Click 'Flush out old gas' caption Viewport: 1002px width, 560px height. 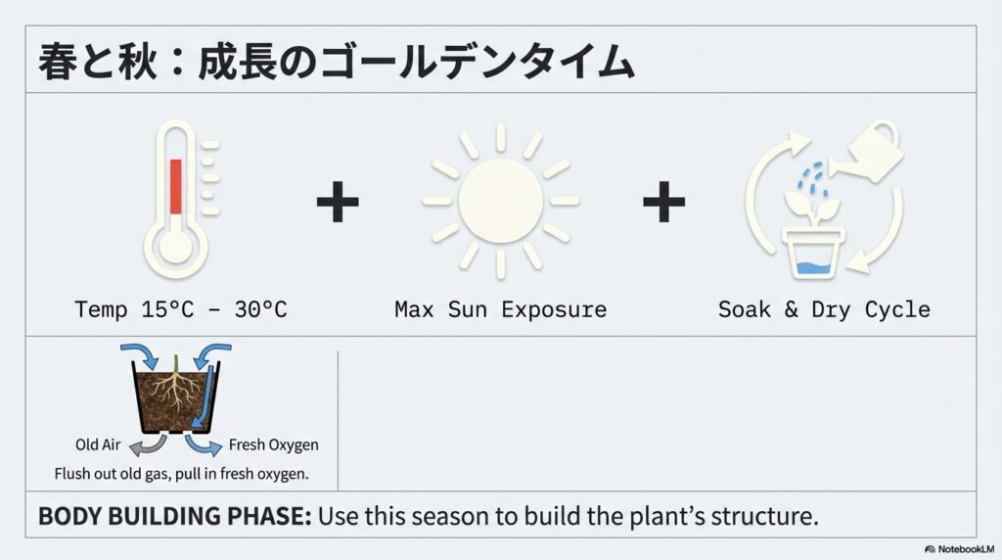point(182,474)
